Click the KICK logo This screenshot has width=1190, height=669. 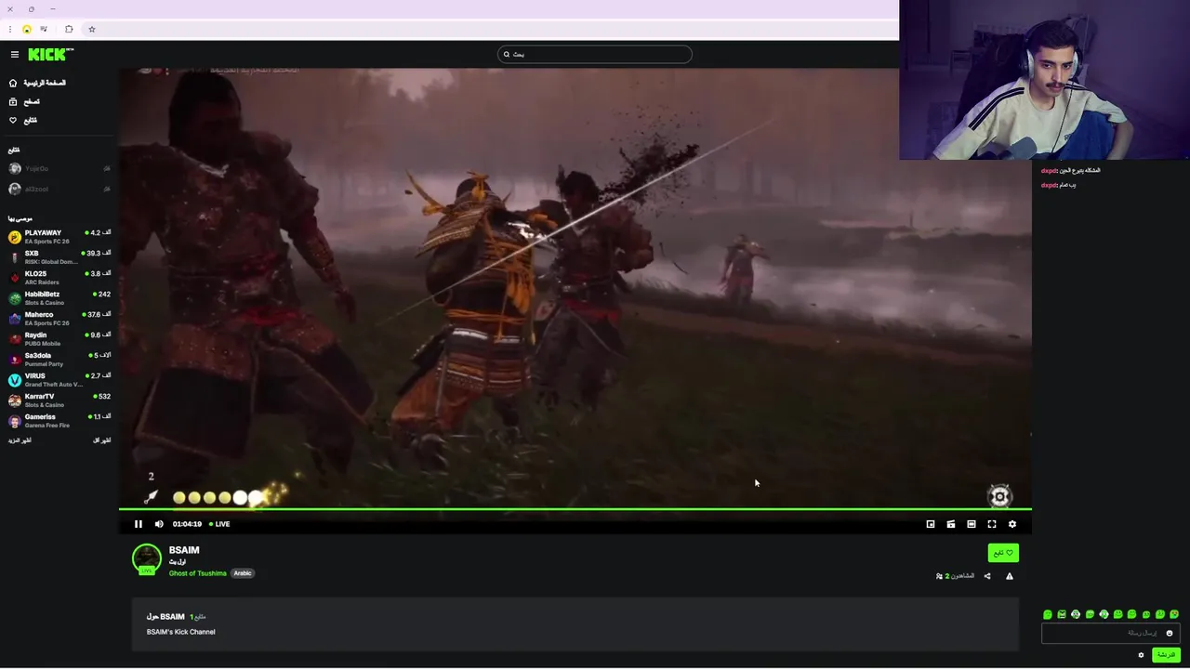click(50, 54)
